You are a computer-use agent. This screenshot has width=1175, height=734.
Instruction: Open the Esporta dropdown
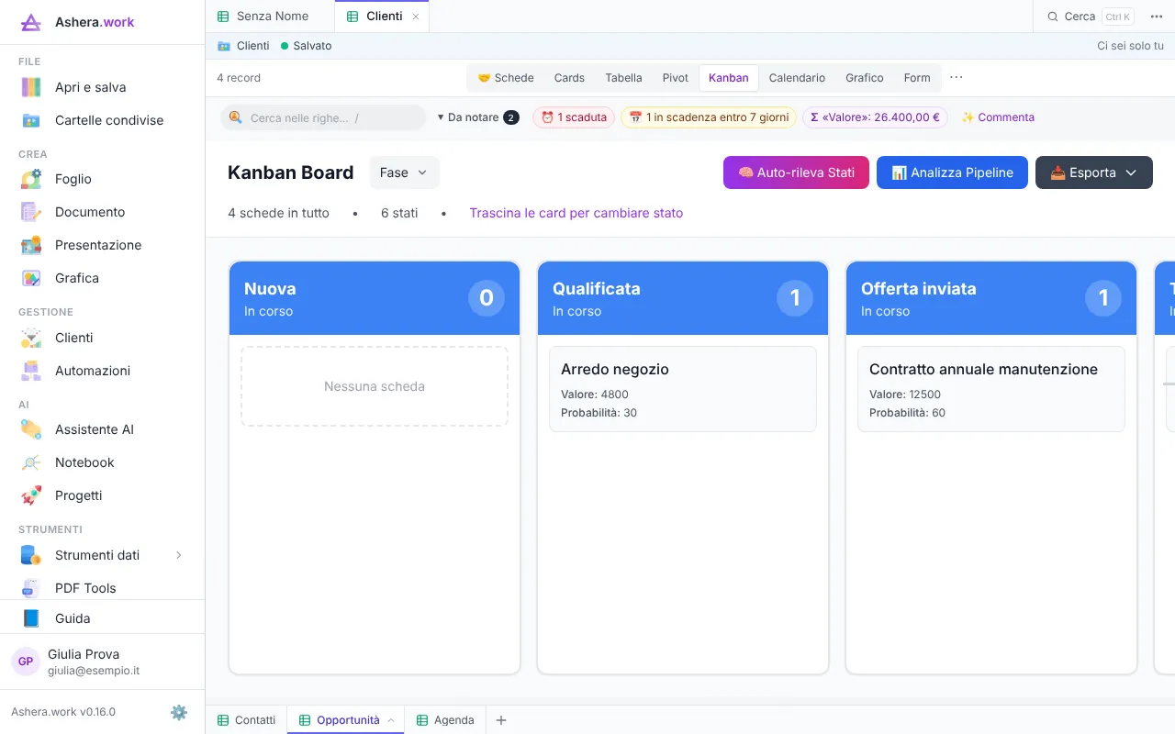(x=1094, y=172)
